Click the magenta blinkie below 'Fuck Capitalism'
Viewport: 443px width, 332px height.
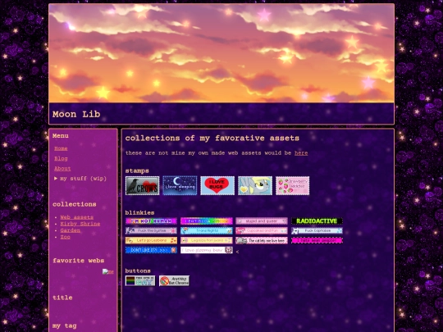click(317, 240)
